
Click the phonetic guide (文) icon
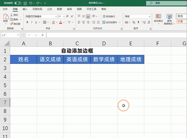click(69, 22)
